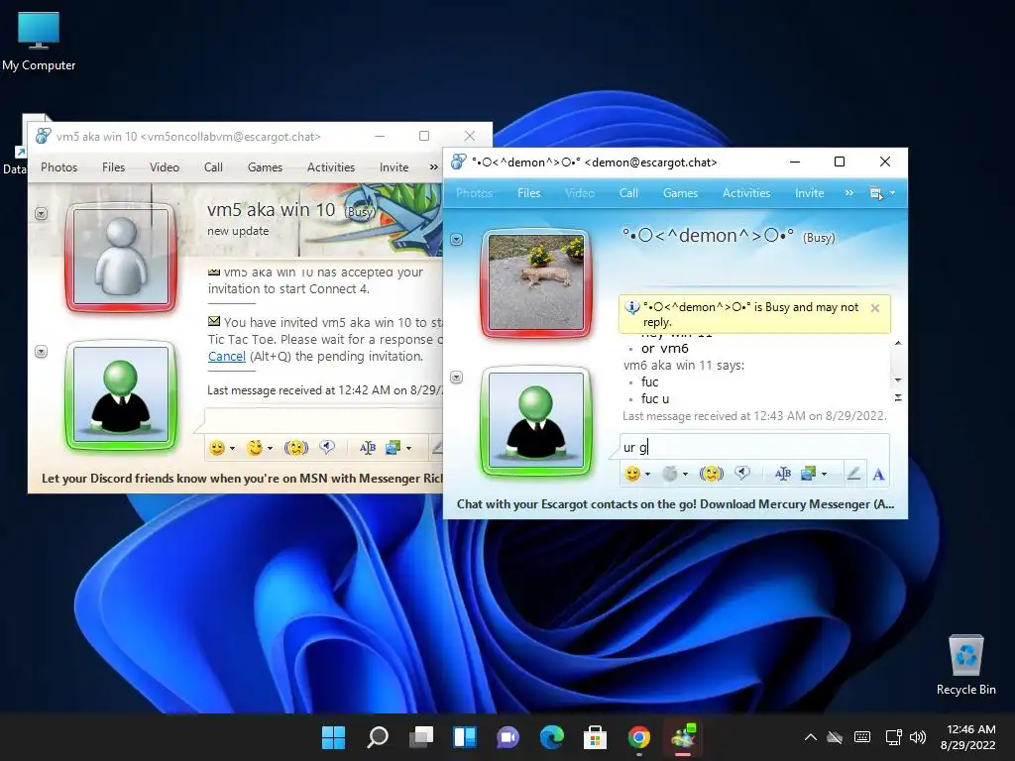Open background picker in demon chat toolbar

(x=808, y=474)
